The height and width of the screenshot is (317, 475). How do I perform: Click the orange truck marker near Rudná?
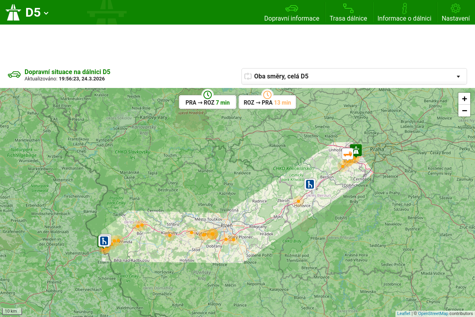[x=348, y=154]
